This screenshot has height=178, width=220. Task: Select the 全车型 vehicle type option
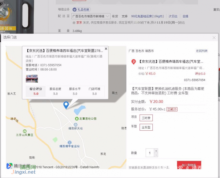pyautogui.click(x=146, y=127)
